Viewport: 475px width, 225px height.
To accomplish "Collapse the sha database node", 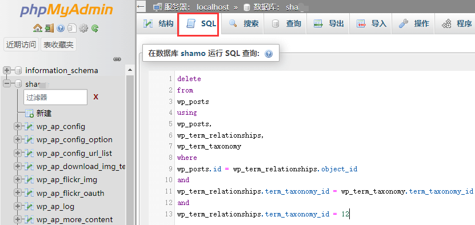I will click(x=6, y=83).
